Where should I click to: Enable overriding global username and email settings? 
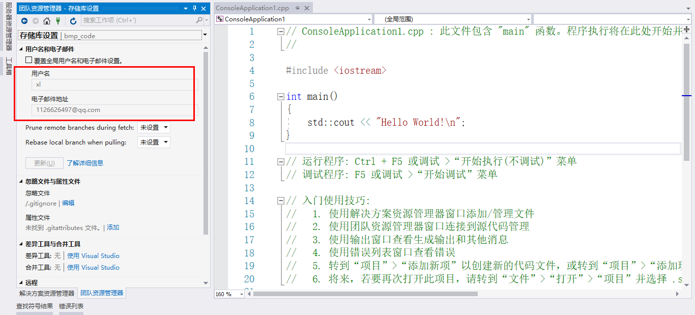pos(28,60)
